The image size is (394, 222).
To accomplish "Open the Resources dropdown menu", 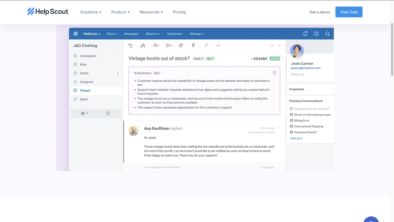I will click(151, 12).
